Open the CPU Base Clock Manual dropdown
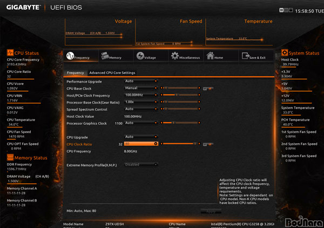 pyautogui.click(x=141, y=88)
